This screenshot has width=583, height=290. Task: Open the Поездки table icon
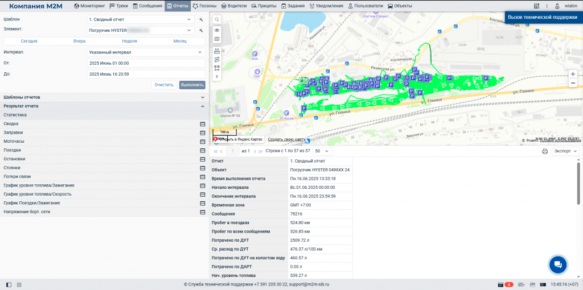pyautogui.click(x=203, y=150)
